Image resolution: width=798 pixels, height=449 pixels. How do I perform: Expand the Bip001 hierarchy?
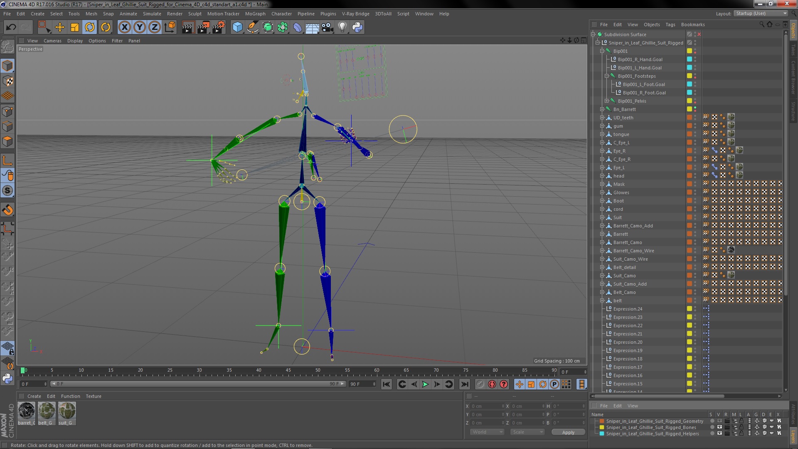click(x=602, y=51)
